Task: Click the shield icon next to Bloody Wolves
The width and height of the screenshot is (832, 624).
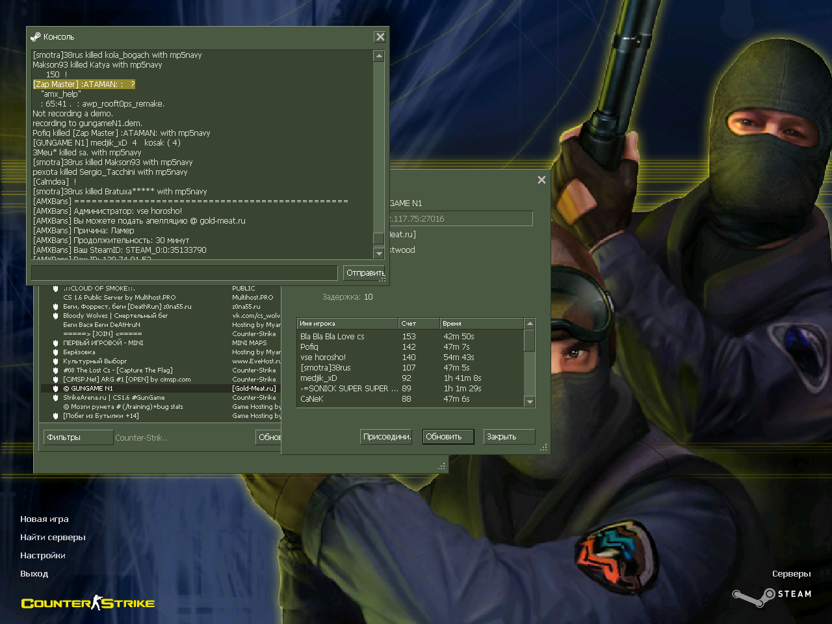Action: 56,316
